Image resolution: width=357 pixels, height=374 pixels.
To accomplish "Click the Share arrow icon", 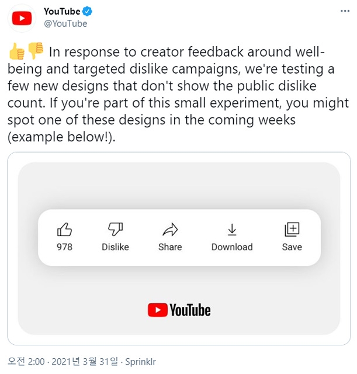I will tap(170, 229).
